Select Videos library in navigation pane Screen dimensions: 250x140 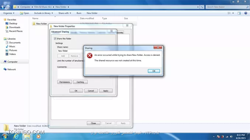click(12, 54)
